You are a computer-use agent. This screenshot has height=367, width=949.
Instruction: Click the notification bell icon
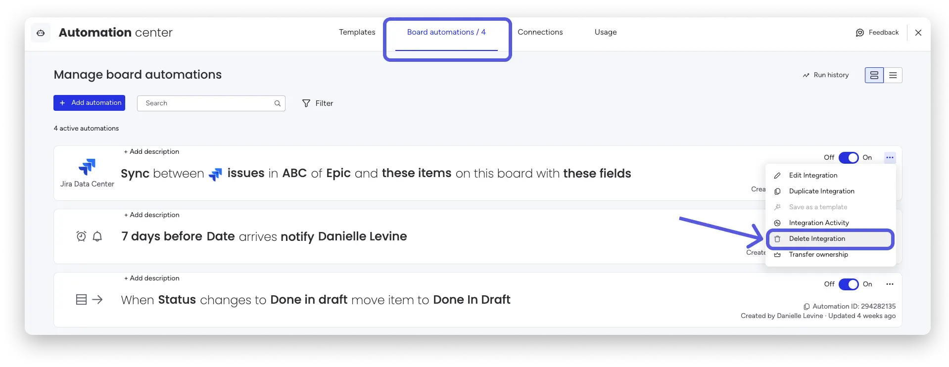(97, 236)
